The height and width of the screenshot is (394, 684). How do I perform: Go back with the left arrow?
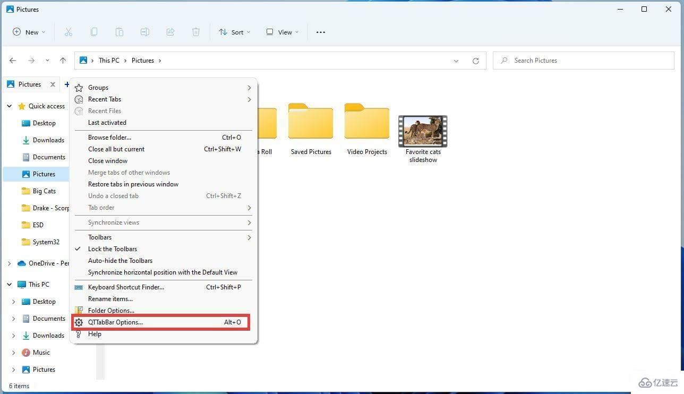click(13, 61)
